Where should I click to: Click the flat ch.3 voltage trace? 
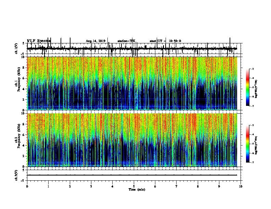point(132,175)
